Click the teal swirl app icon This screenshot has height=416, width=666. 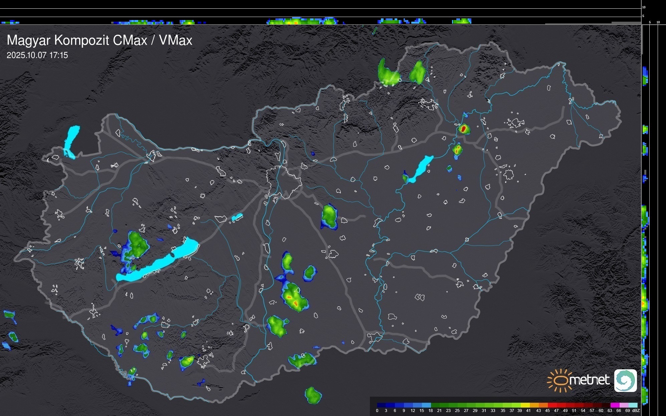(625, 380)
